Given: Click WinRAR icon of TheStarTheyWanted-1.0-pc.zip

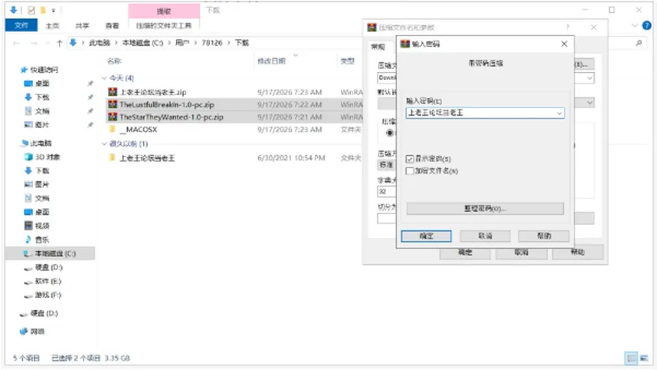Looking at the screenshot, I should [113, 117].
